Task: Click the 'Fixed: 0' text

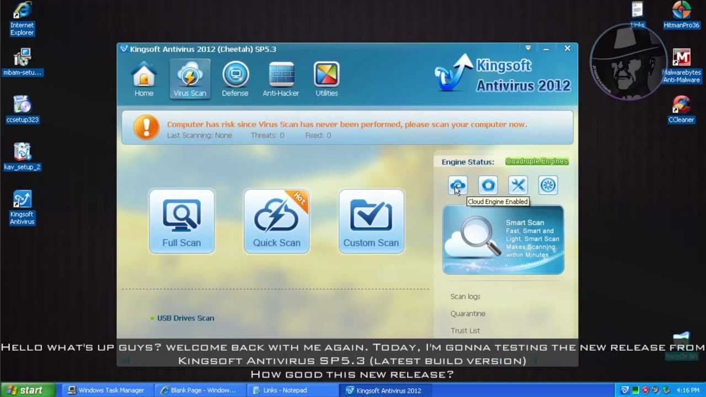Action: pos(318,135)
